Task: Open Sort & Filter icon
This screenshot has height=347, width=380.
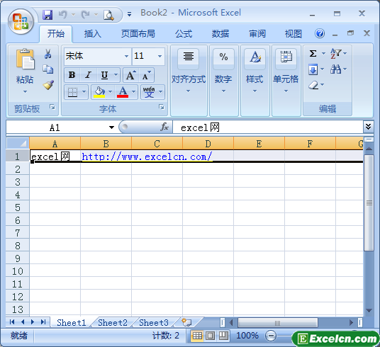Action: pyautogui.click(x=335, y=53)
